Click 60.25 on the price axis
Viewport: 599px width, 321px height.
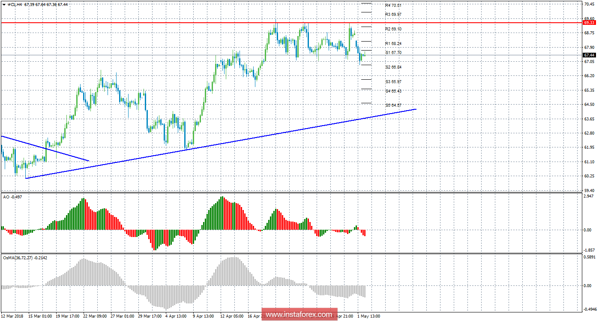(x=590, y=176)
